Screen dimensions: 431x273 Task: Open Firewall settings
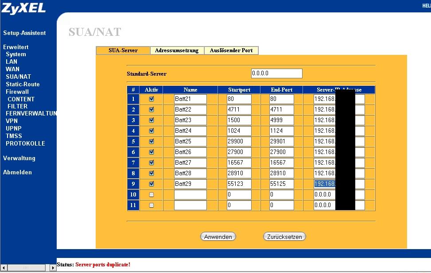coord(17,92)
